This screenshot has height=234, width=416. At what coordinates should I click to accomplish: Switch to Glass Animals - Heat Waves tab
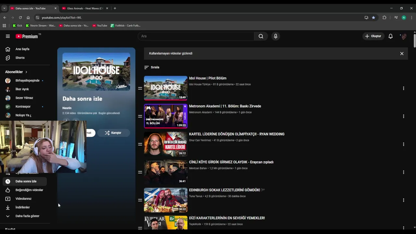pos(84,8)
